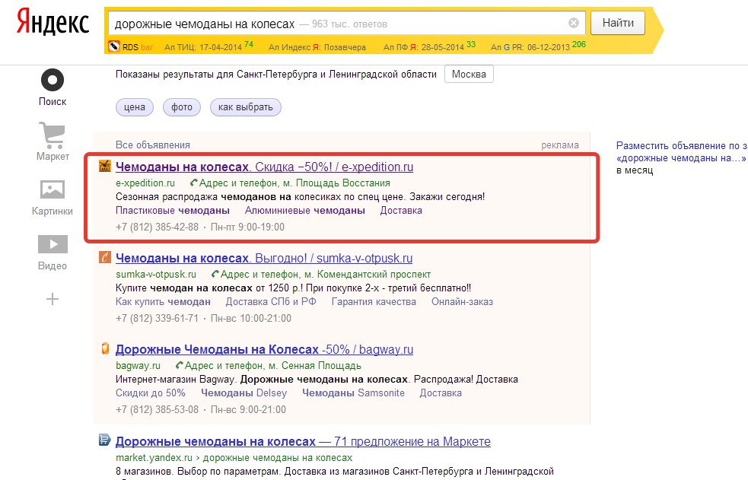This screenshot has height=480, width=748.
Task: Open the Поиск sidebar icon
Action: click(x=53, y=80)
